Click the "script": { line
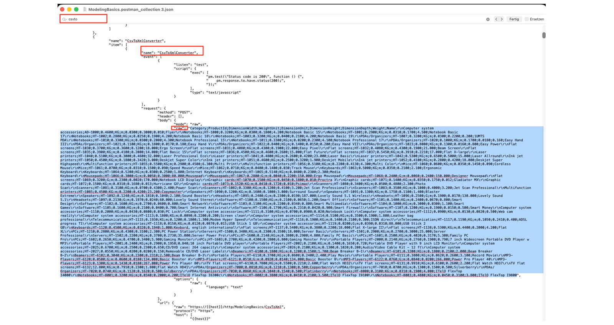The width and height of the screenshot is (614, 325). click(x=185, y=69)
